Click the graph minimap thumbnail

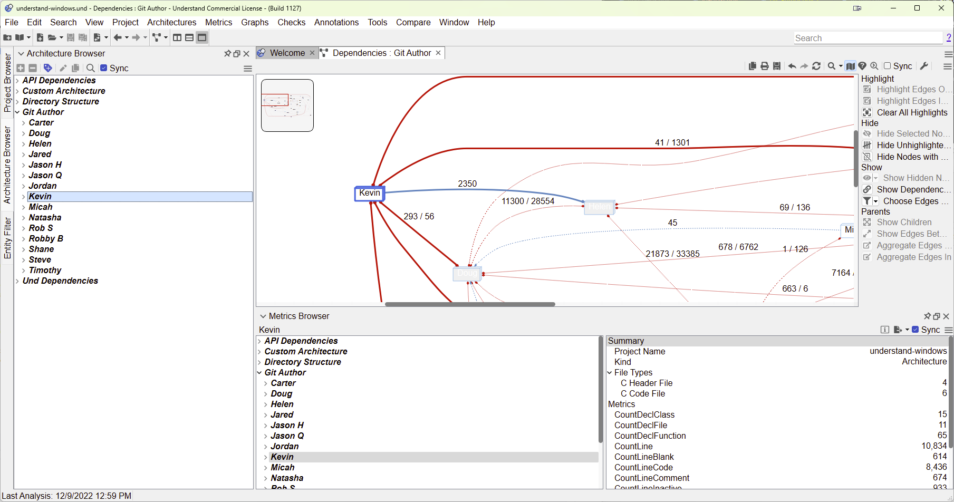pyautogui.click(x=287, y=105)
